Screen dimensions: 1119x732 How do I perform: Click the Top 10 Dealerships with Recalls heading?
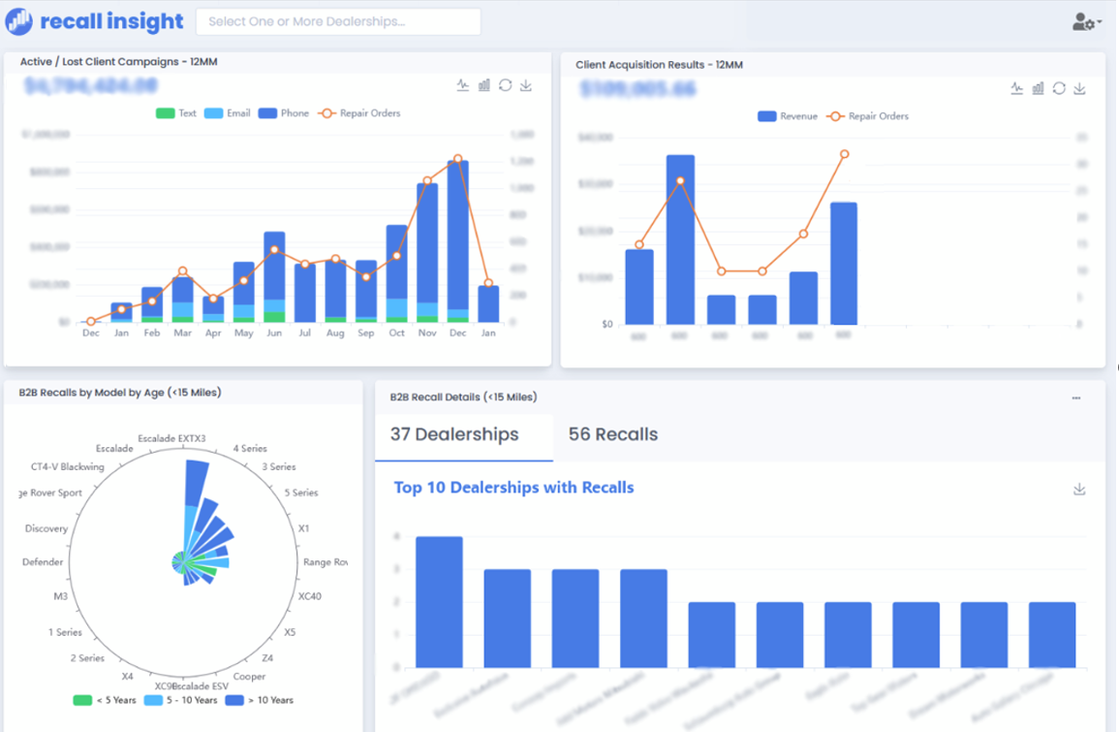(x=513, y=487)
